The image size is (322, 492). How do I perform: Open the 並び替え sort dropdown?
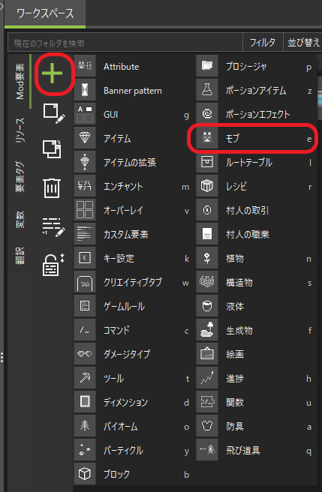(302, 42)
